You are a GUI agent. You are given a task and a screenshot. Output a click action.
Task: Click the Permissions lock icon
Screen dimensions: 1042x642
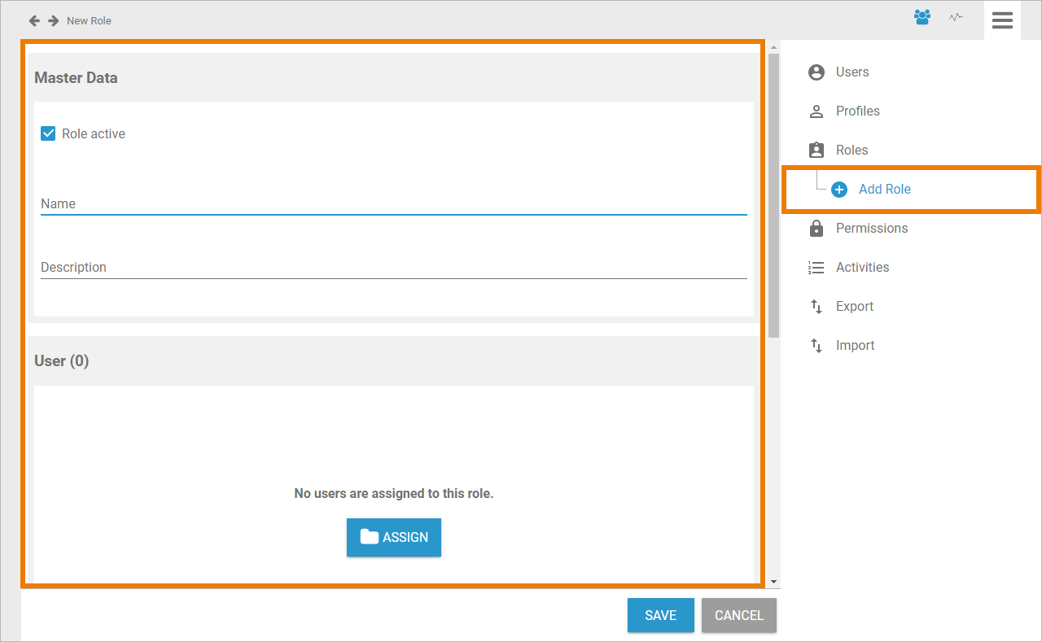point(817,229)
